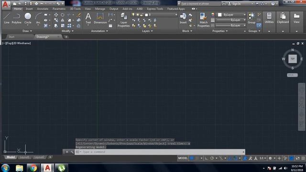Click the MODEL space button in status bar
Image resolution: width=306 pixels, height=172 pixels.
click(183, 158)
